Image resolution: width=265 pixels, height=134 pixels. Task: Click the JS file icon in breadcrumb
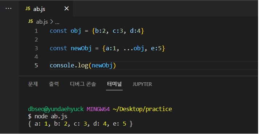[30, 21]
